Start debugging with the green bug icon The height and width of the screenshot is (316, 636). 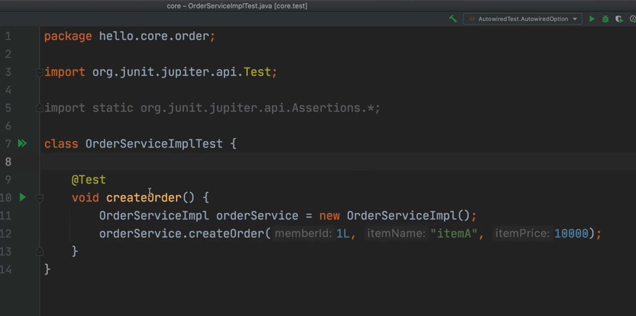point(605,19)
